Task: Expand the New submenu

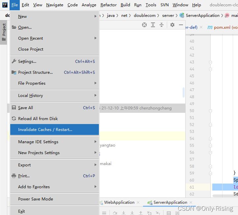Action: pos(54,16)
